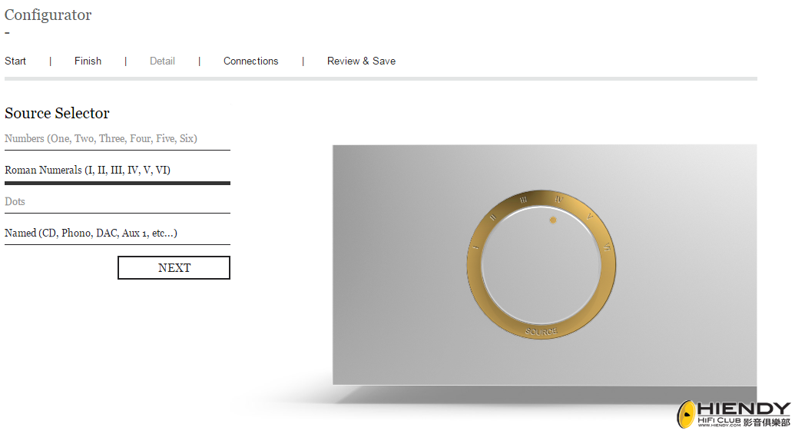The image size is (795, 434).
Task: Go to the Start step
Action: (x=15, y=61)
